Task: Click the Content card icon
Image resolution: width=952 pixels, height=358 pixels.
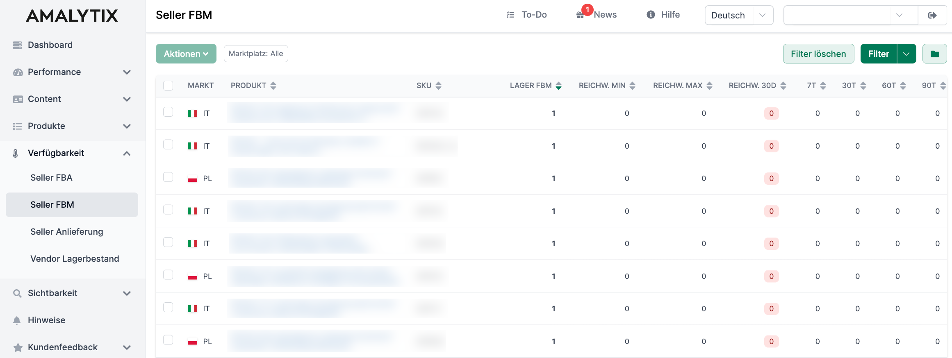Action: pyautogui.click(x=18, y=99)
